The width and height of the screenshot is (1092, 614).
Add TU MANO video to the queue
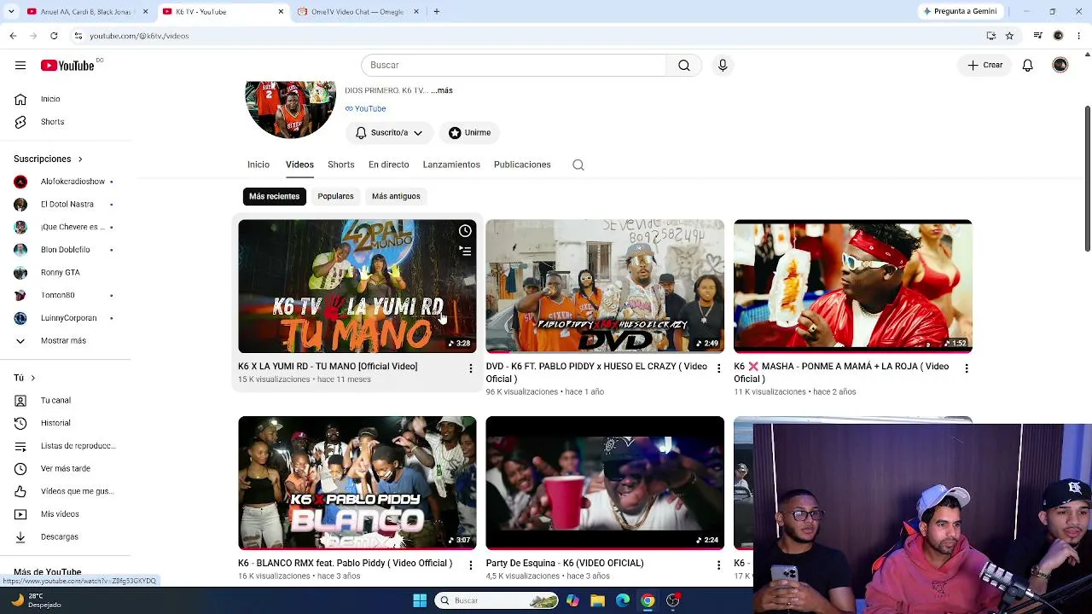[x=465, y=251]
